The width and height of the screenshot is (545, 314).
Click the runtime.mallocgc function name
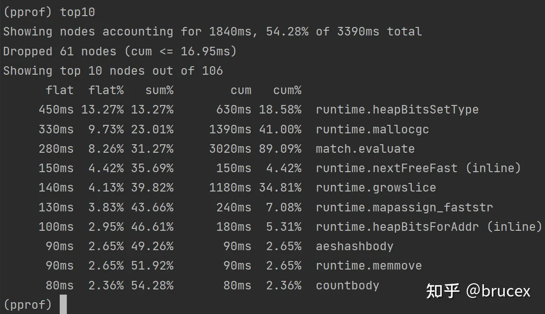[372, 129]
